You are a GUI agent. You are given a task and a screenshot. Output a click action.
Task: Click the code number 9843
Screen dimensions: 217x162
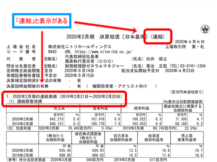[52, 52]
